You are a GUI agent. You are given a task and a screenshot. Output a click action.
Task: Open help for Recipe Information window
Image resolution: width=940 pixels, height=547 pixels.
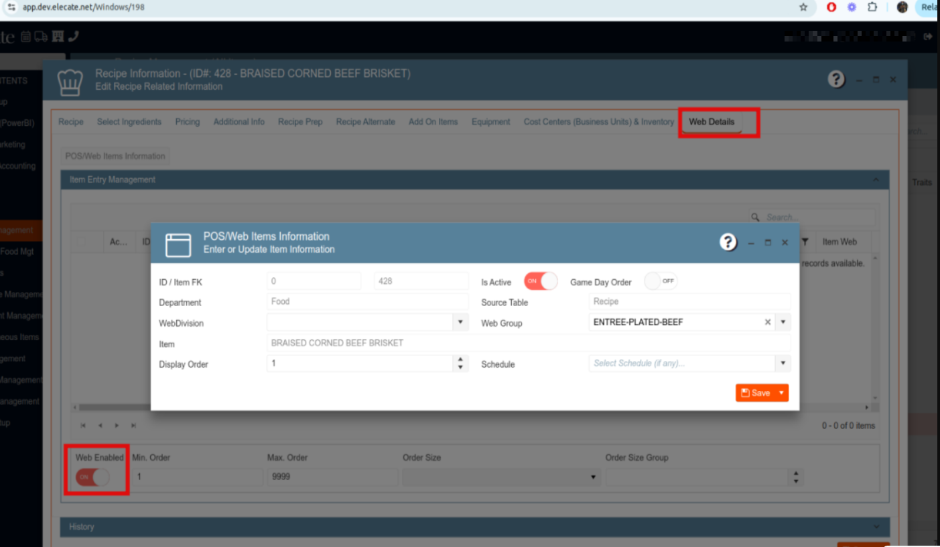(x=836, y=80)
